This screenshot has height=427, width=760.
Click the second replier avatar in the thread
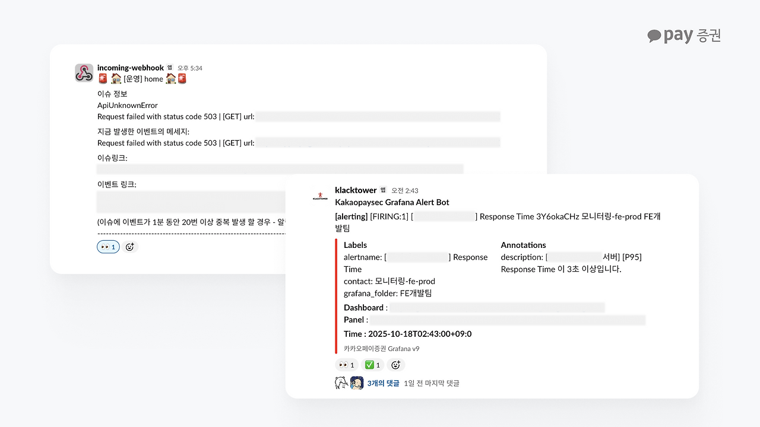point(357,383)
